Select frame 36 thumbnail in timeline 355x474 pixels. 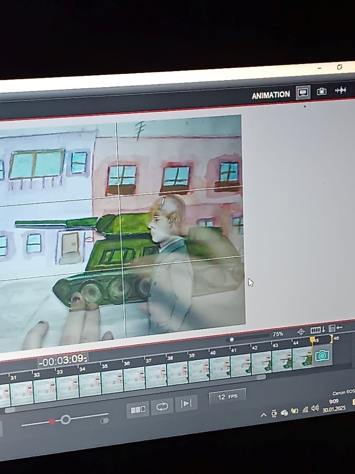[134, 379]
